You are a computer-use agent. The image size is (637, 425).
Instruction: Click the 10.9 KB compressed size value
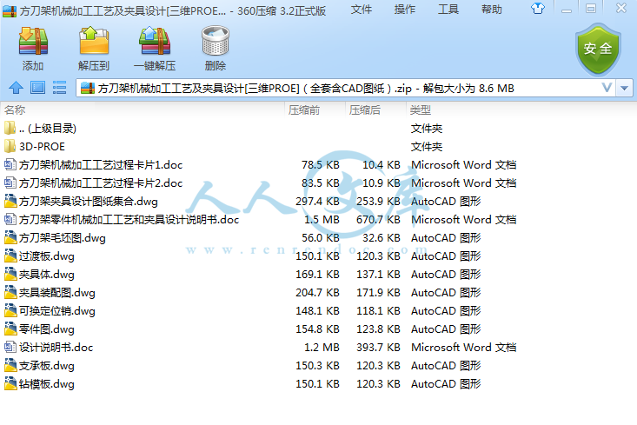[x=381, y=183]
